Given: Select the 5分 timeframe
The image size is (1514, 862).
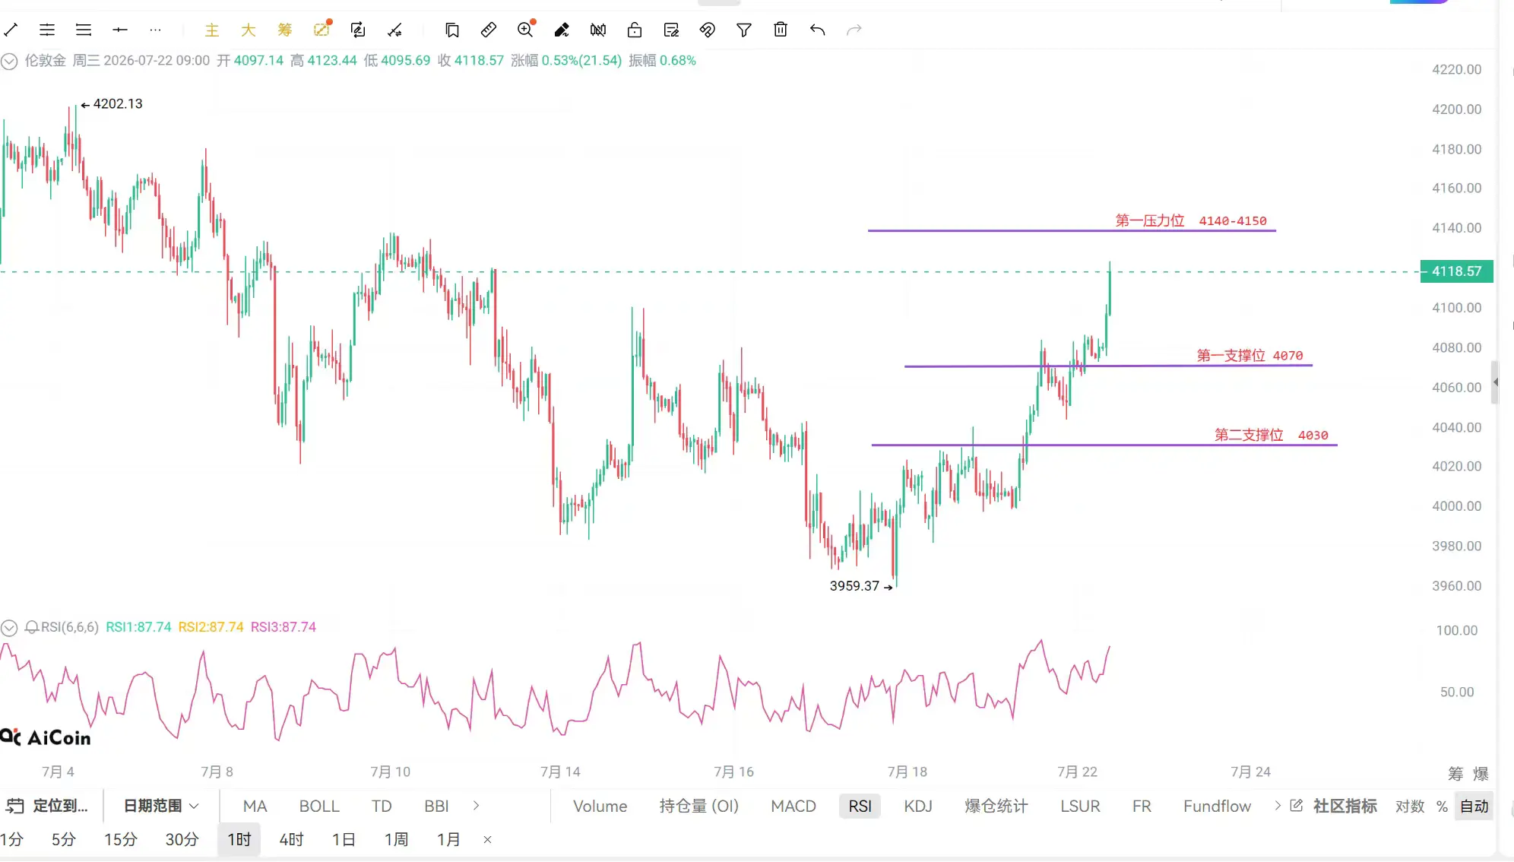Looking at the screenshot, I should click(63, 839).
